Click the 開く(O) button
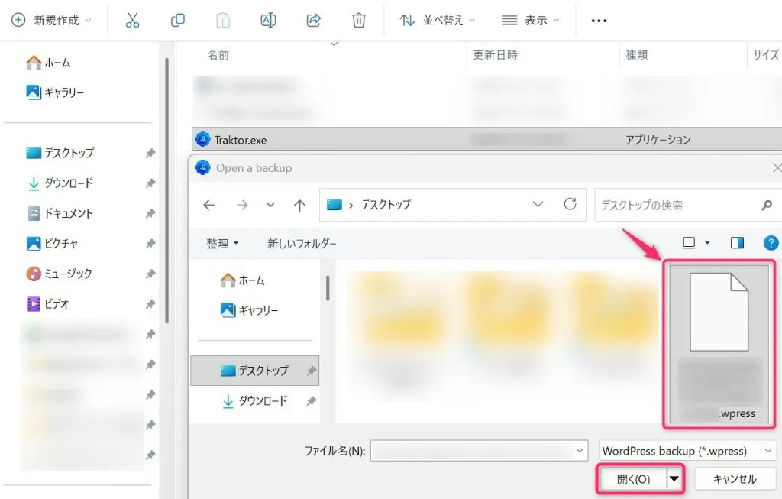The height and width of the screenshot is (499, 782). click(x=632, y=479)
